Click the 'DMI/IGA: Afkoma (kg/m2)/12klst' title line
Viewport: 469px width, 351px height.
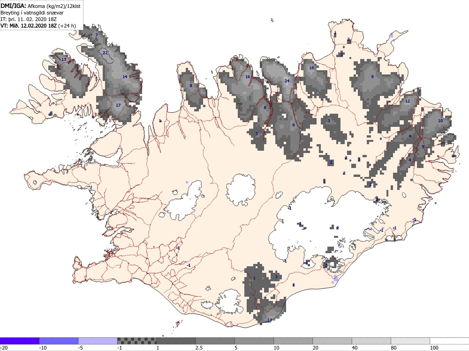[41, 6]
